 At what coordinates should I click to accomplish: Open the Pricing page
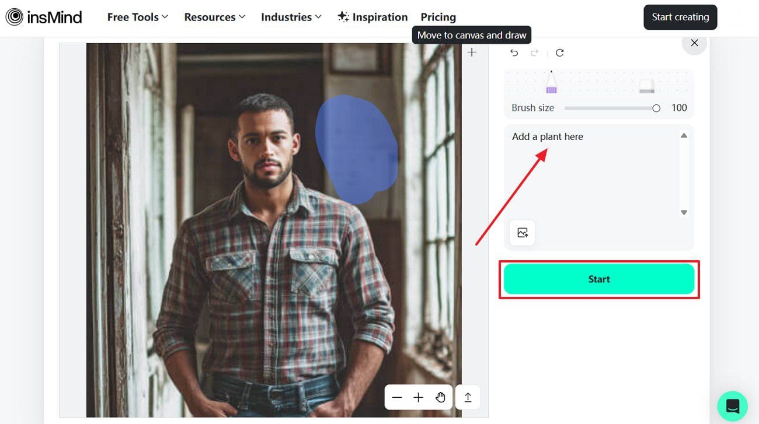tap(438, 17)
